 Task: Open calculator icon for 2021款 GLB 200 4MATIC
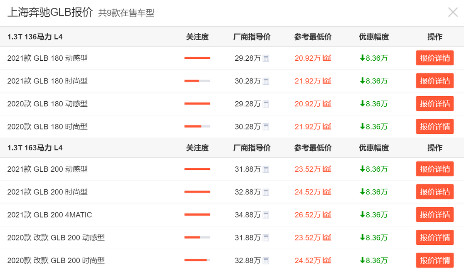[x=266, y=215]
